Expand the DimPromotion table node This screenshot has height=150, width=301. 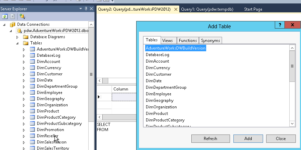[x=24, y=130]
